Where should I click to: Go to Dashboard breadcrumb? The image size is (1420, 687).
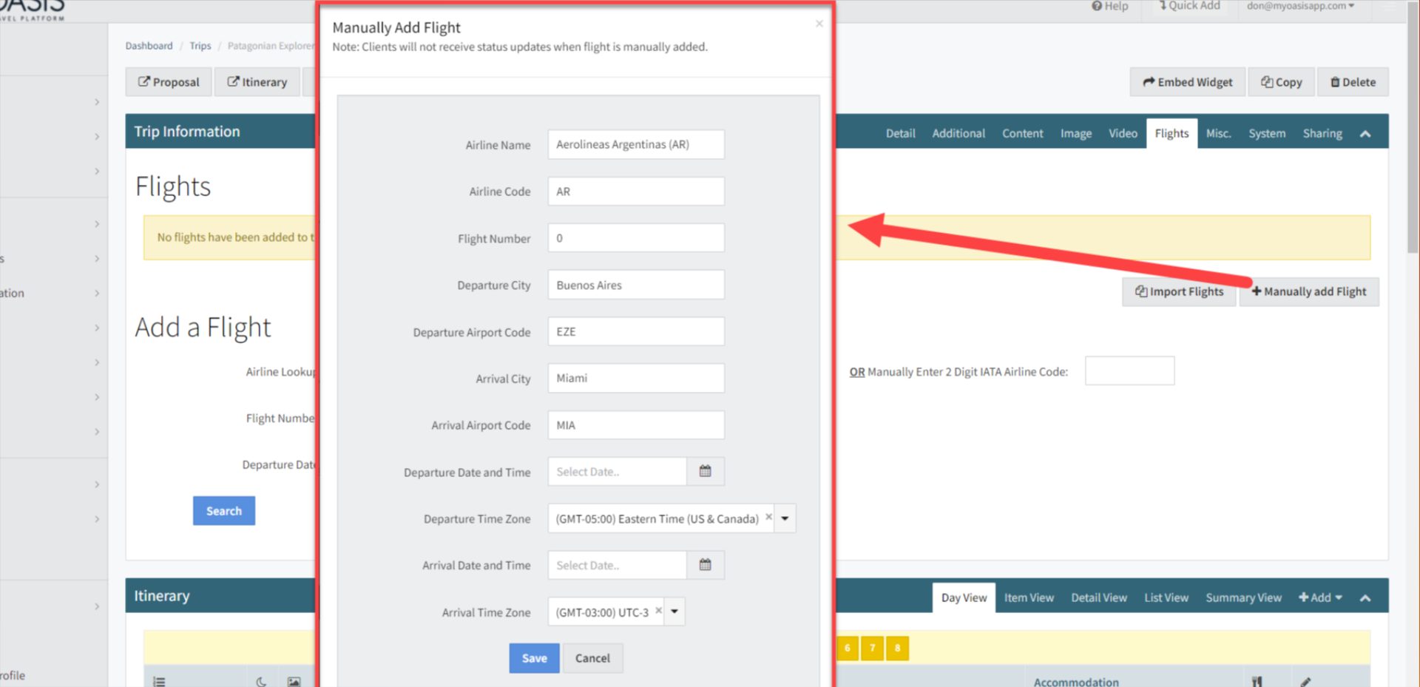(149, 46)
